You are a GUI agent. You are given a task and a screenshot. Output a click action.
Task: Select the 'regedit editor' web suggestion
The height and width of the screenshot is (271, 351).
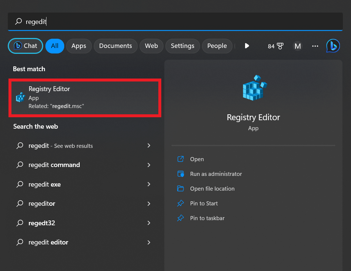[x=83, y=242]
